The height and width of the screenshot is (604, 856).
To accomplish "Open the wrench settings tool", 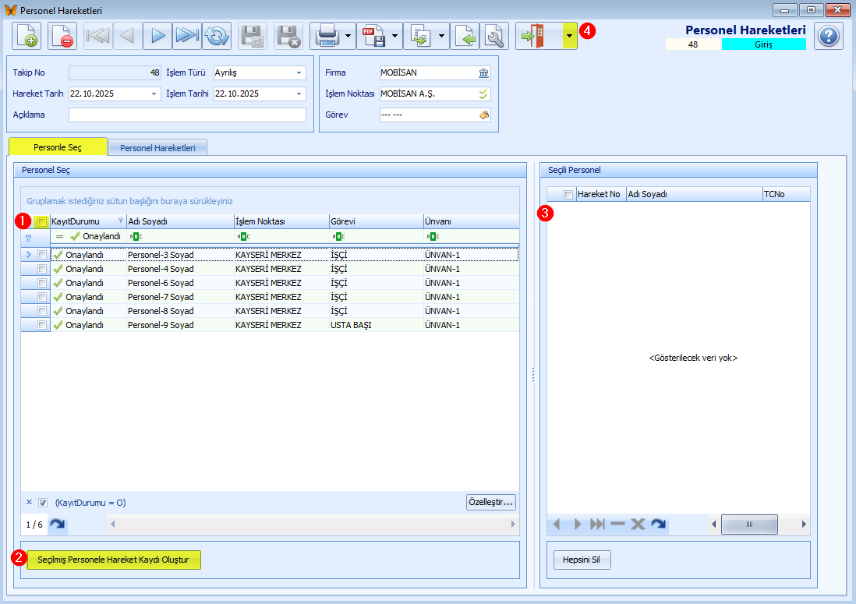I will tap(493, 36).
